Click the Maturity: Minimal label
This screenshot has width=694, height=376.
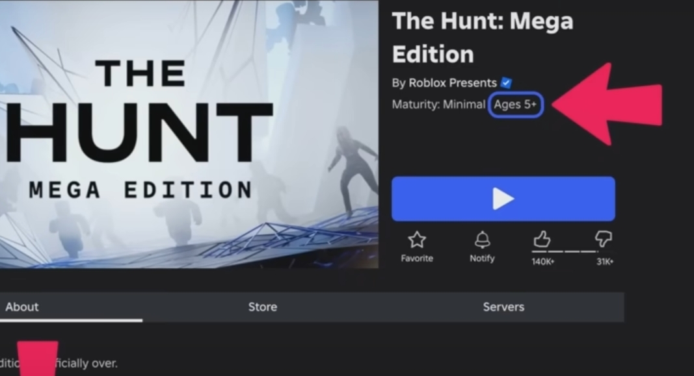pyautogui.click(x=438, y=105)
